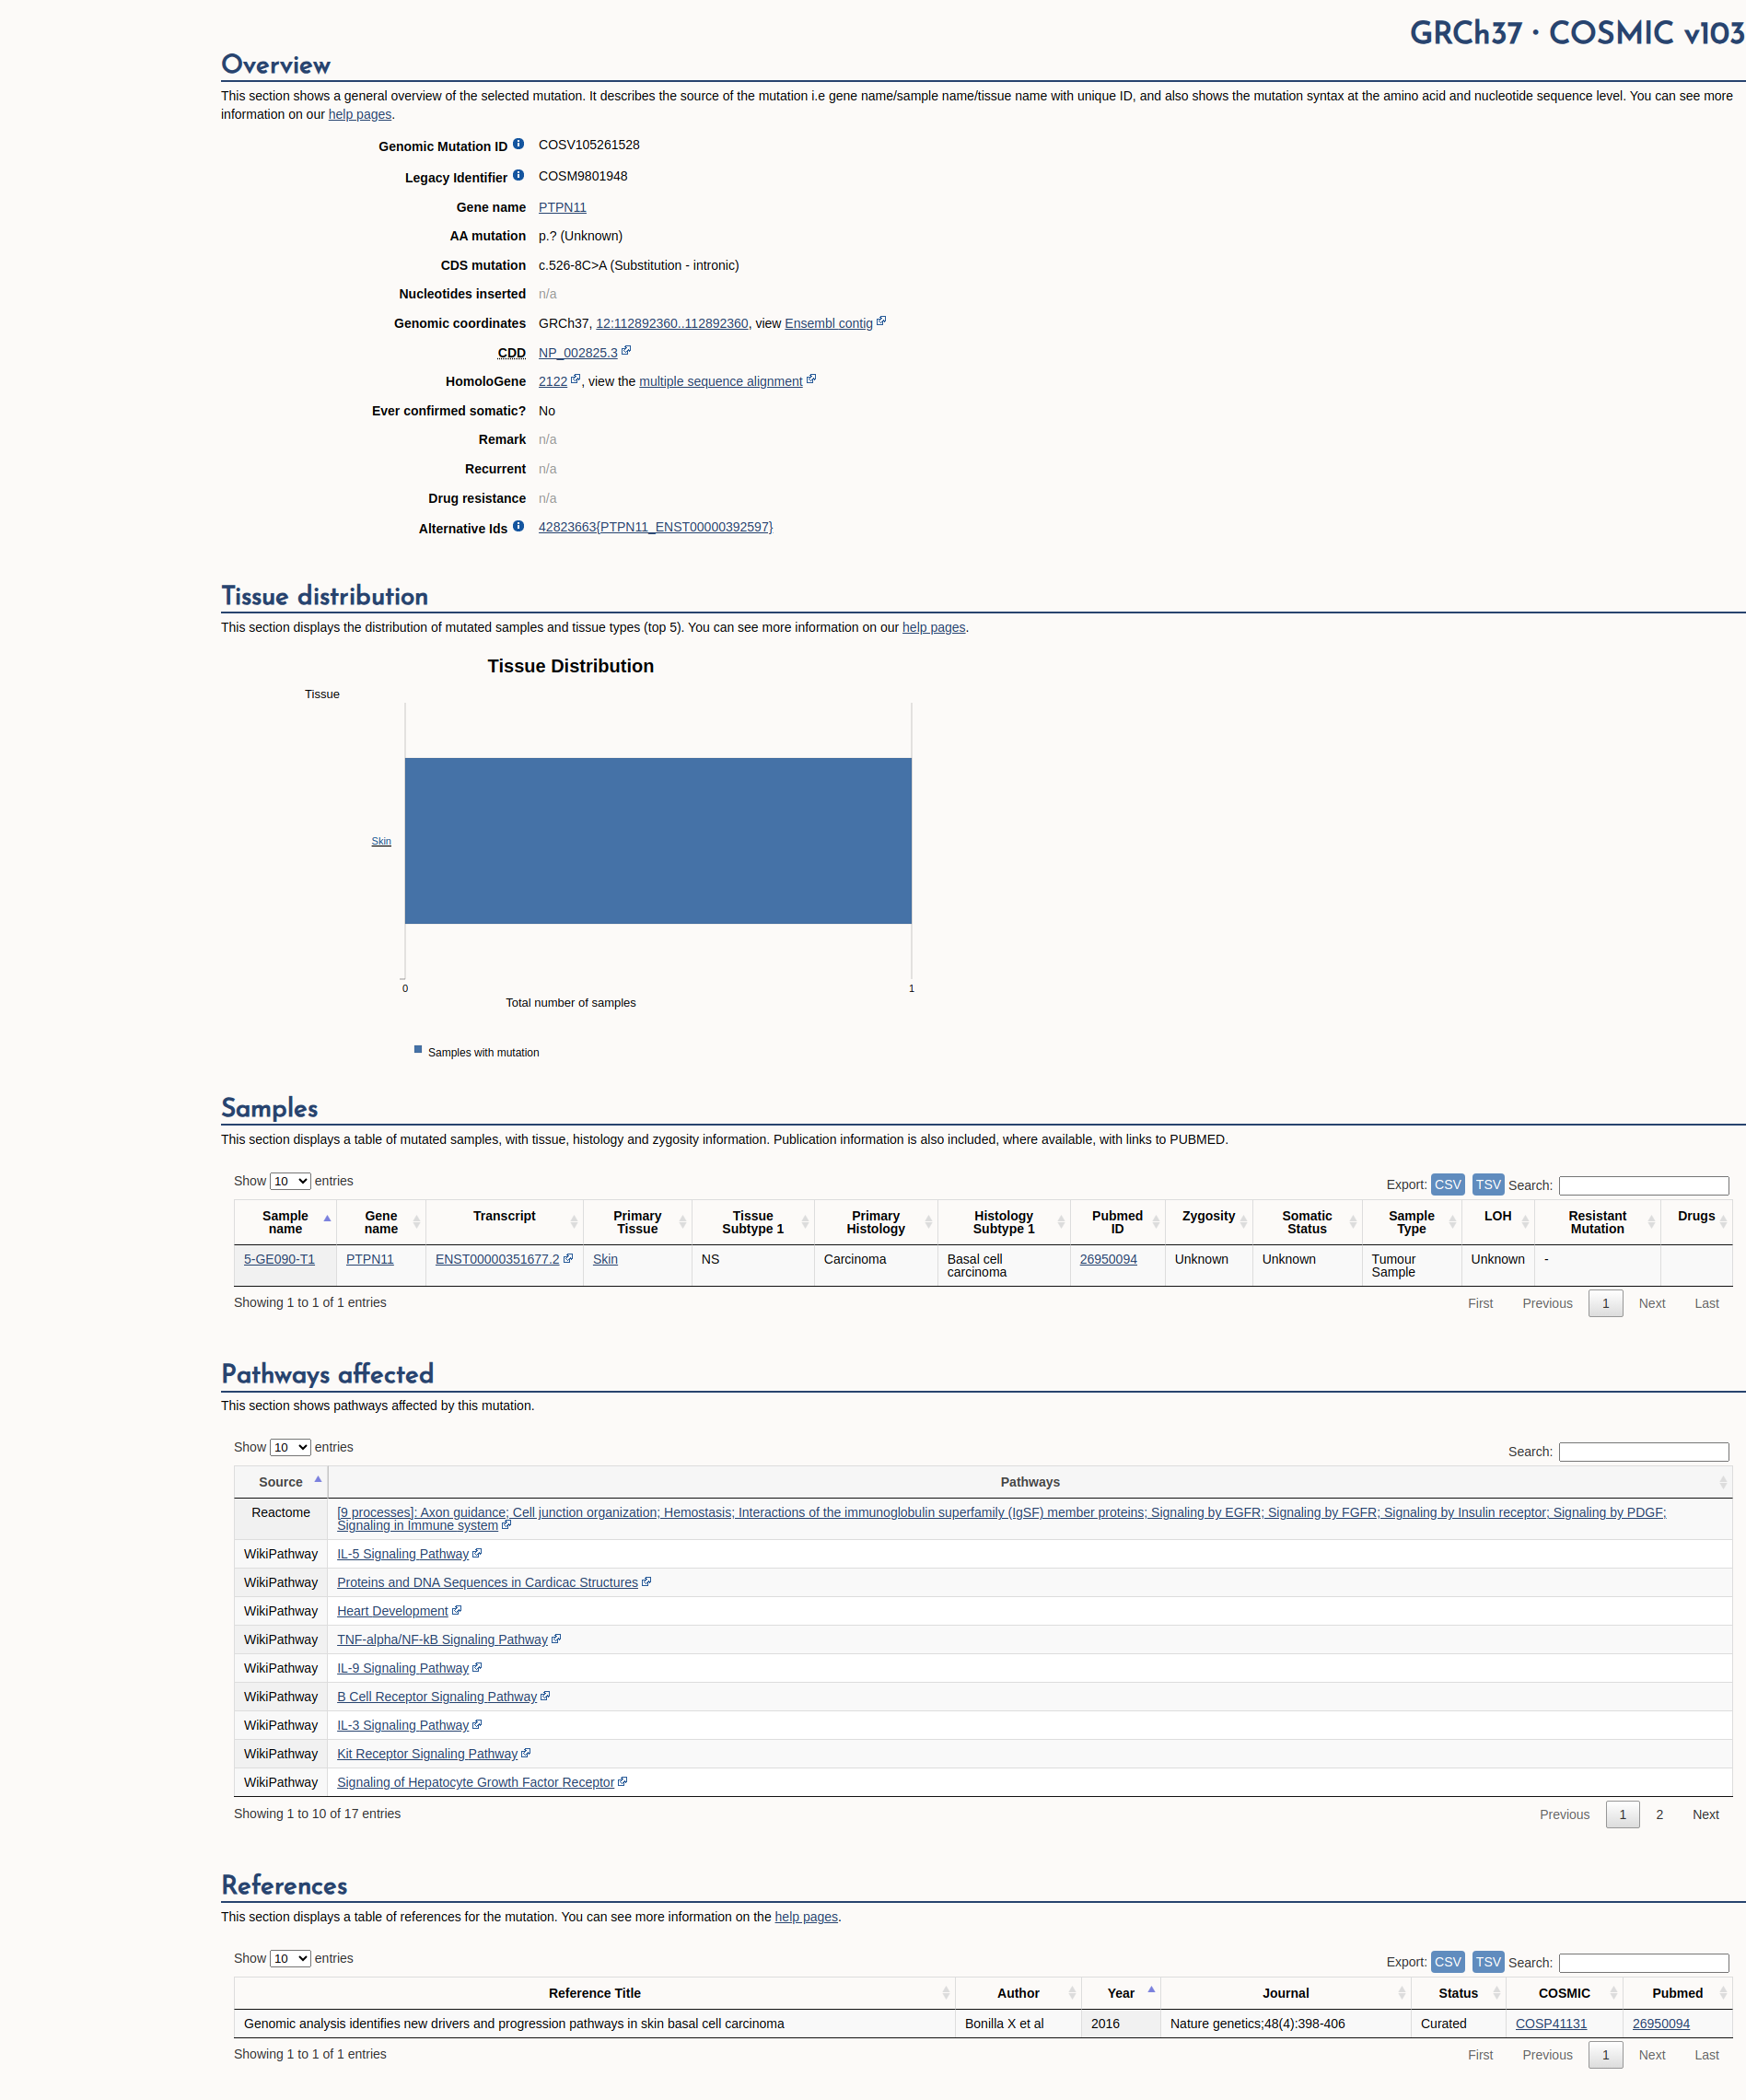
Task: Sort References table by Year column
Action: [x=1120, y=1993]
